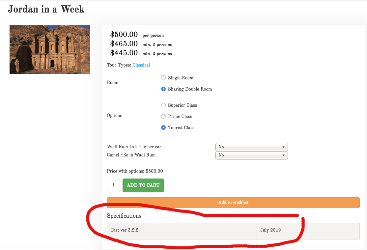Click the Jordan in a Week title

tap(46, 9)
